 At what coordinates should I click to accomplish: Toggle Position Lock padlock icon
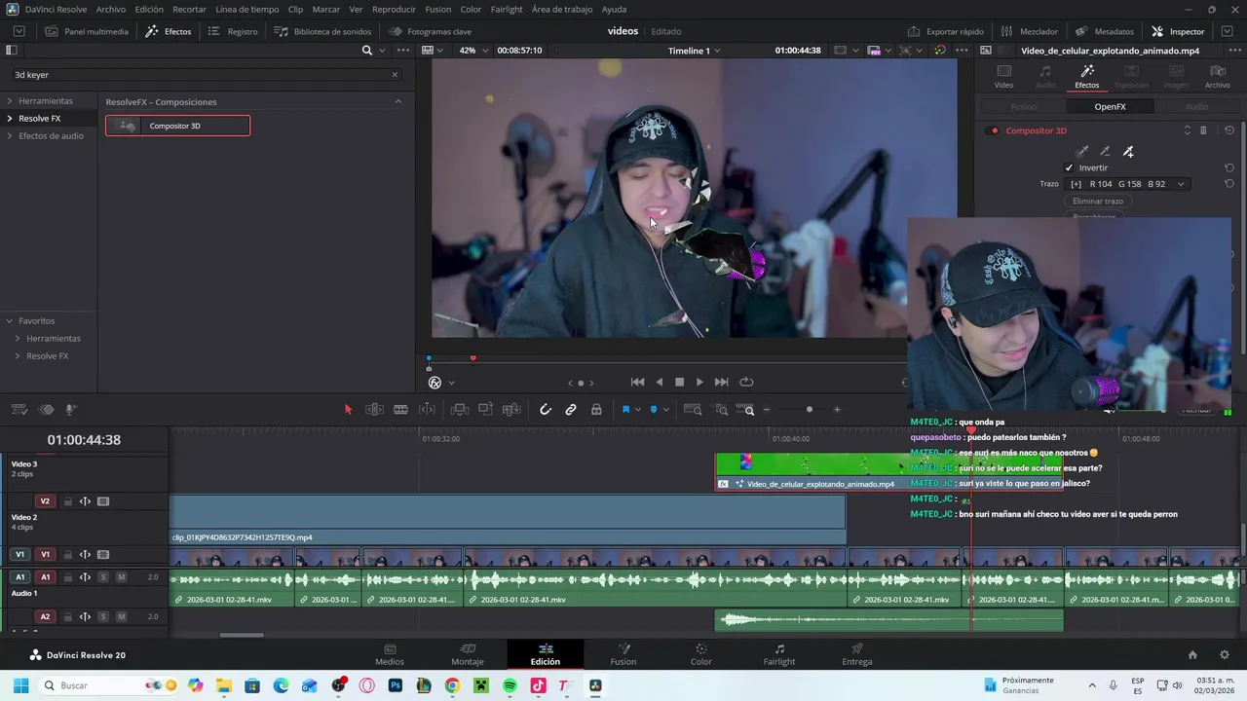tap(596, 410)
